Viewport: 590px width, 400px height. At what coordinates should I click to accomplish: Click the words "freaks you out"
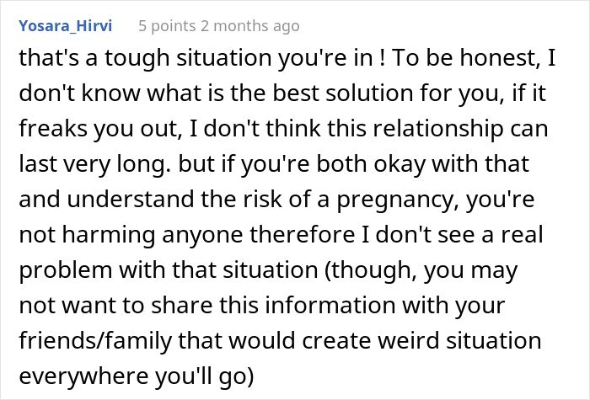98,132
